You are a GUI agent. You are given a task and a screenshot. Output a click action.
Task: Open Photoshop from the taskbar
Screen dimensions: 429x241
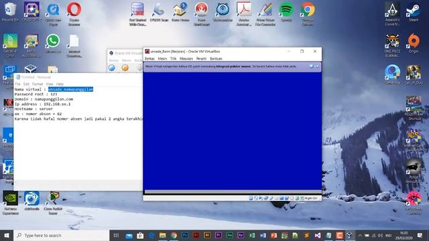[185, 235]
